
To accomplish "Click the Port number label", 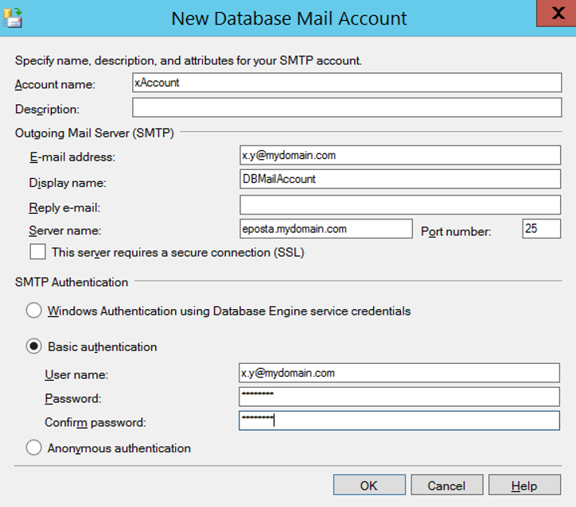I will tap(456, 231).
